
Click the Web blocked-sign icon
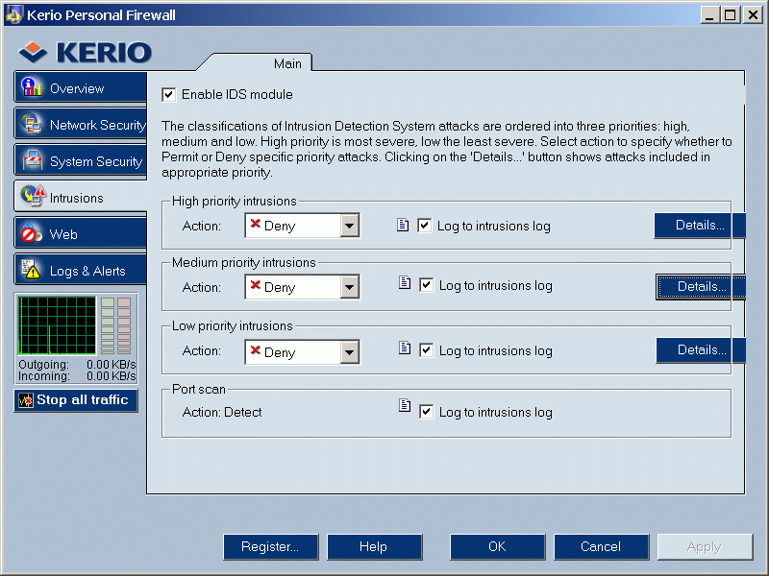pos(32,233)
